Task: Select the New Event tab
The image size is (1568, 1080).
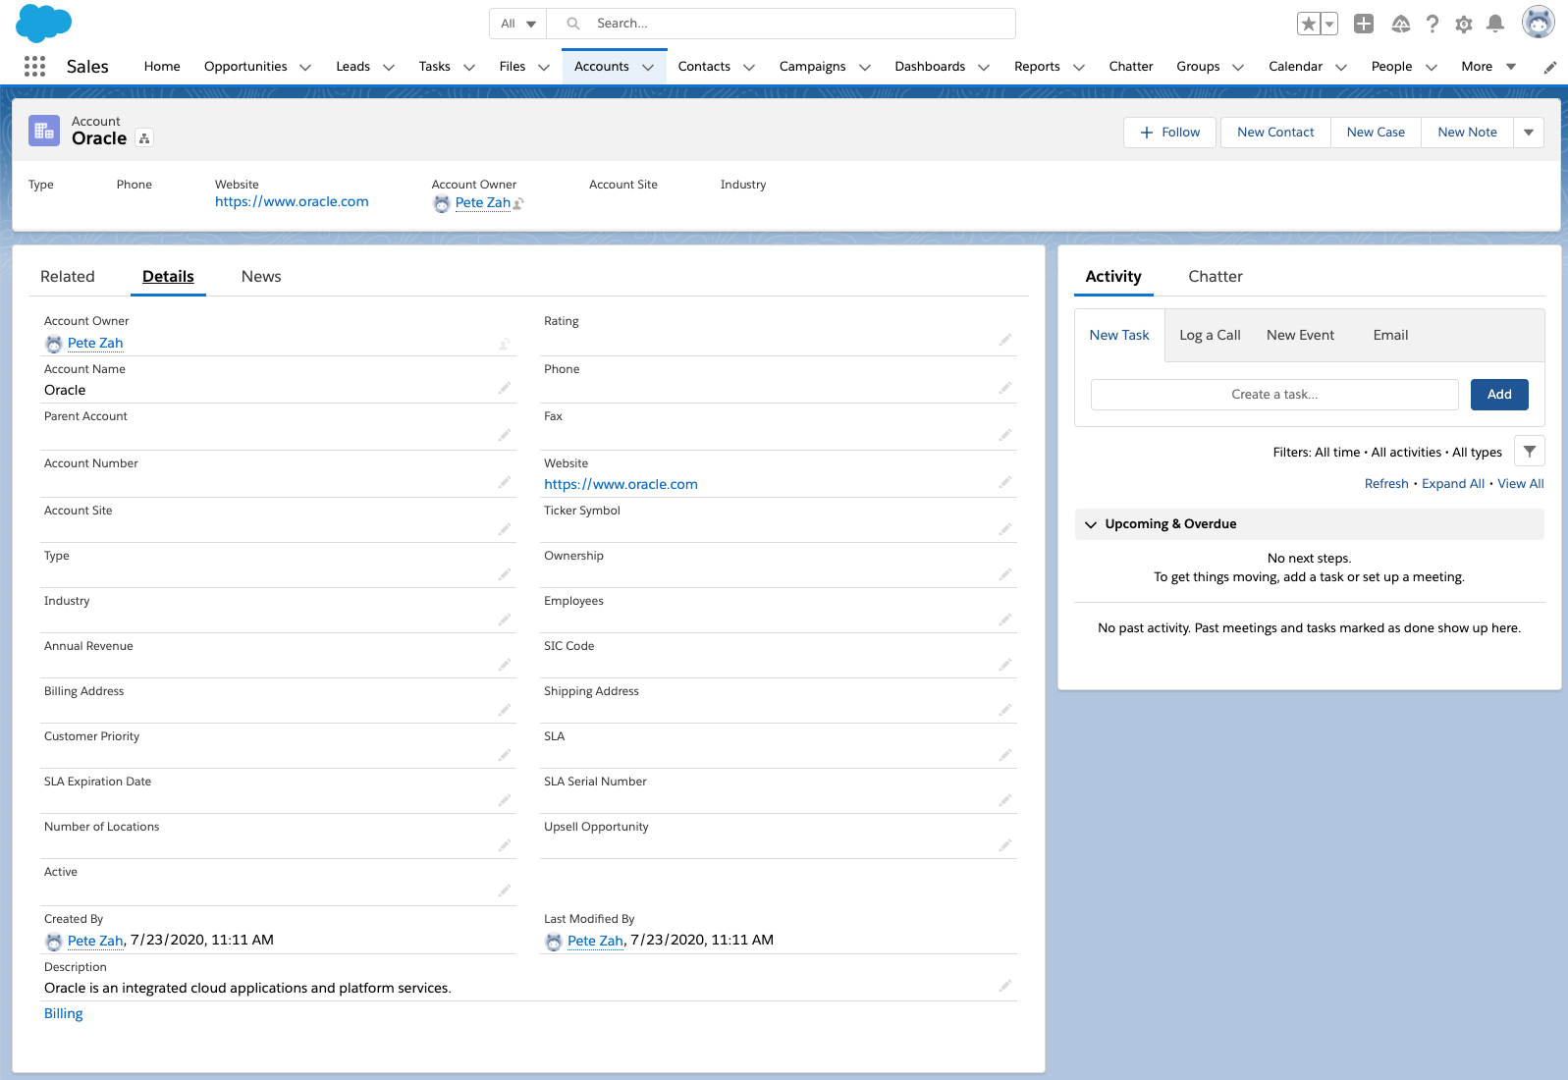Action: [1300, 336]
